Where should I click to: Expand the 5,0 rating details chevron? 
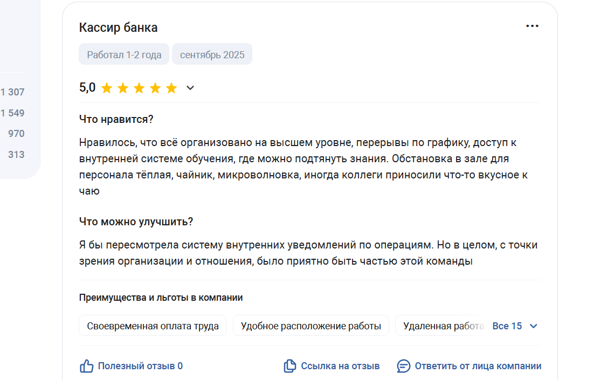pyautogui.click(x=190, y=88)
